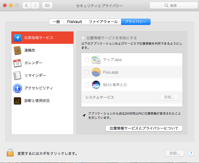Screen dimensions: 199x163
Task: Click the システムサービス row label
Action: pos(100,97)
